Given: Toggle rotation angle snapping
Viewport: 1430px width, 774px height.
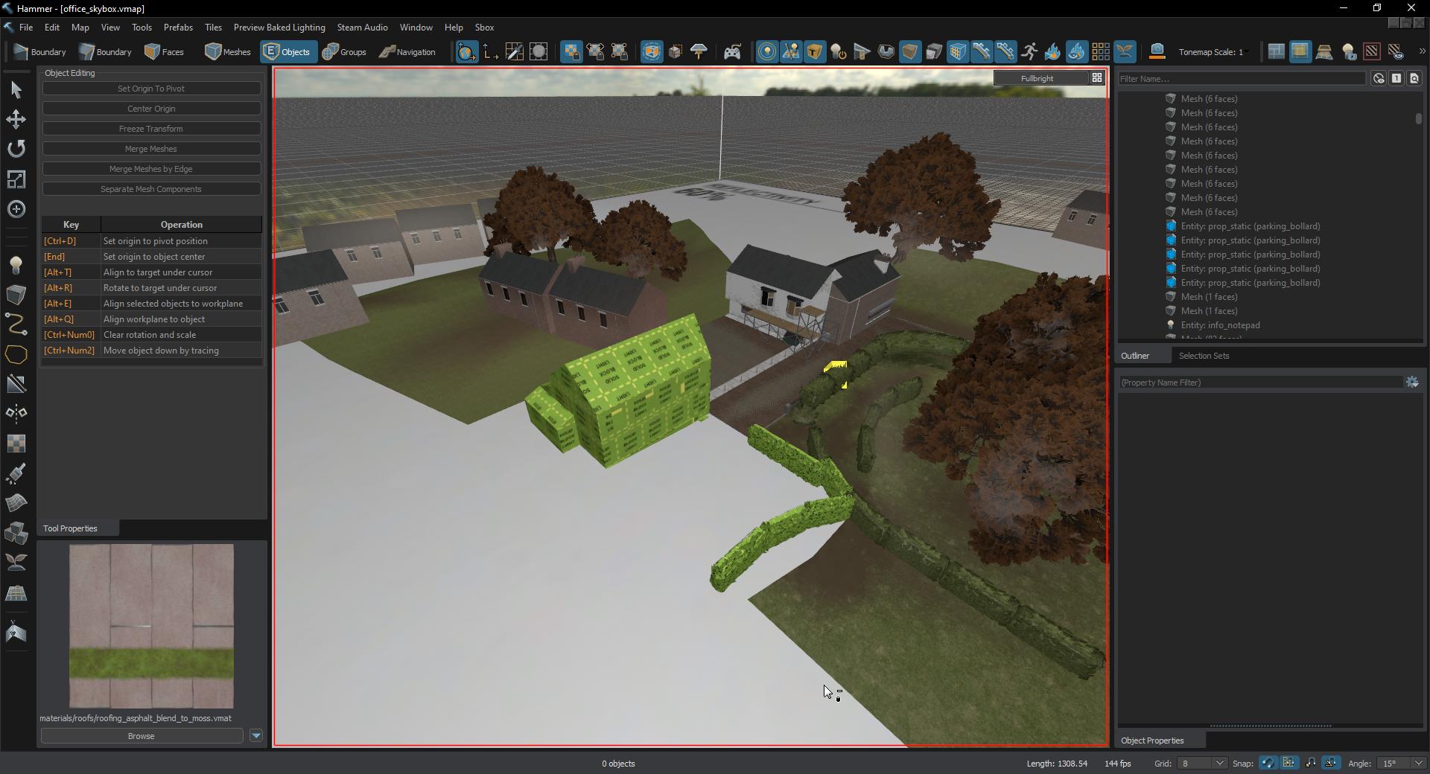Looking at the screenshot, I should pos(1331,763).
